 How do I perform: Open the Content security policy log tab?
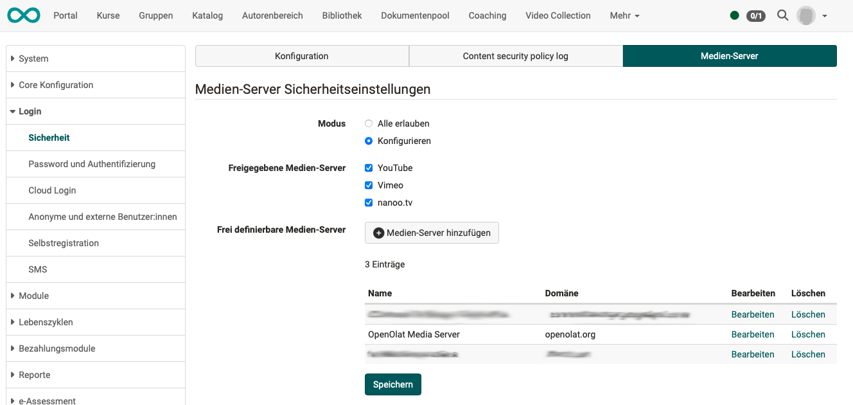(x=516, y=56)
